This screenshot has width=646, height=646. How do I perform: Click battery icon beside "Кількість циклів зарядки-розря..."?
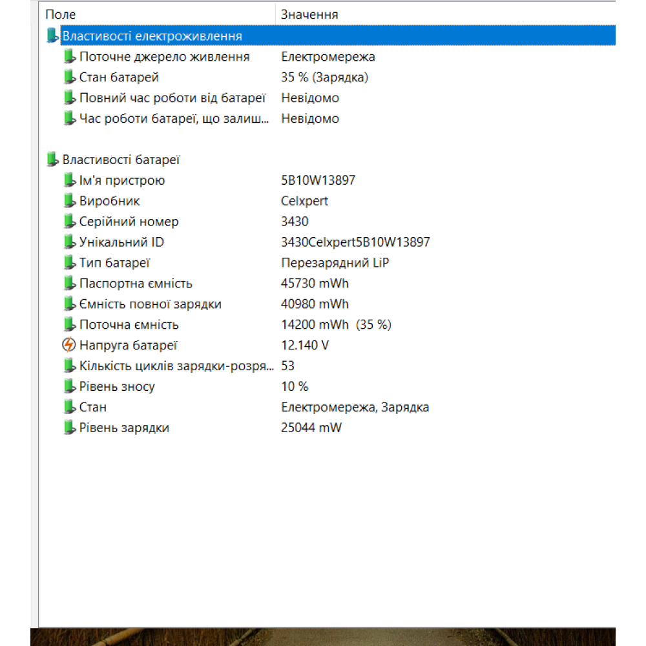70,366
